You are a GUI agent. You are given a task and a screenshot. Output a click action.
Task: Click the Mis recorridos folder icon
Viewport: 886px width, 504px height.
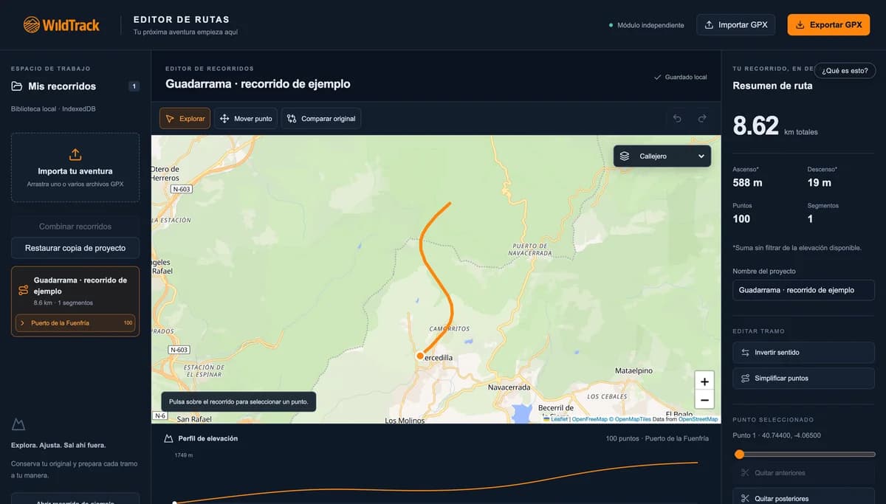tap(17, 86)
